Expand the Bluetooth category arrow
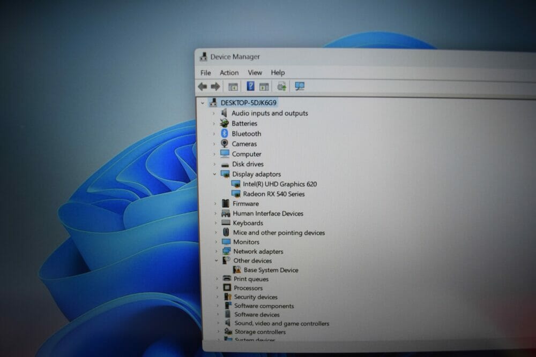This screenshot has height=357, width=536. (x=214, y=133)
